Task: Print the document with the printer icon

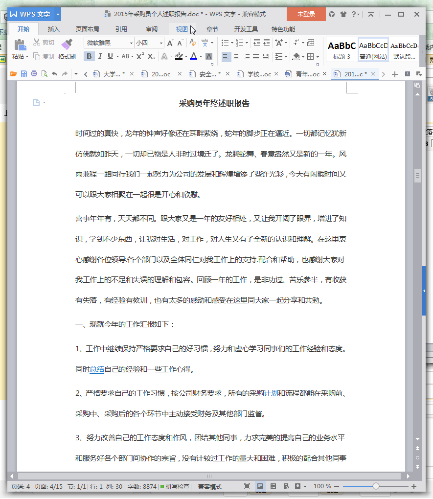Action: point(34,74)
